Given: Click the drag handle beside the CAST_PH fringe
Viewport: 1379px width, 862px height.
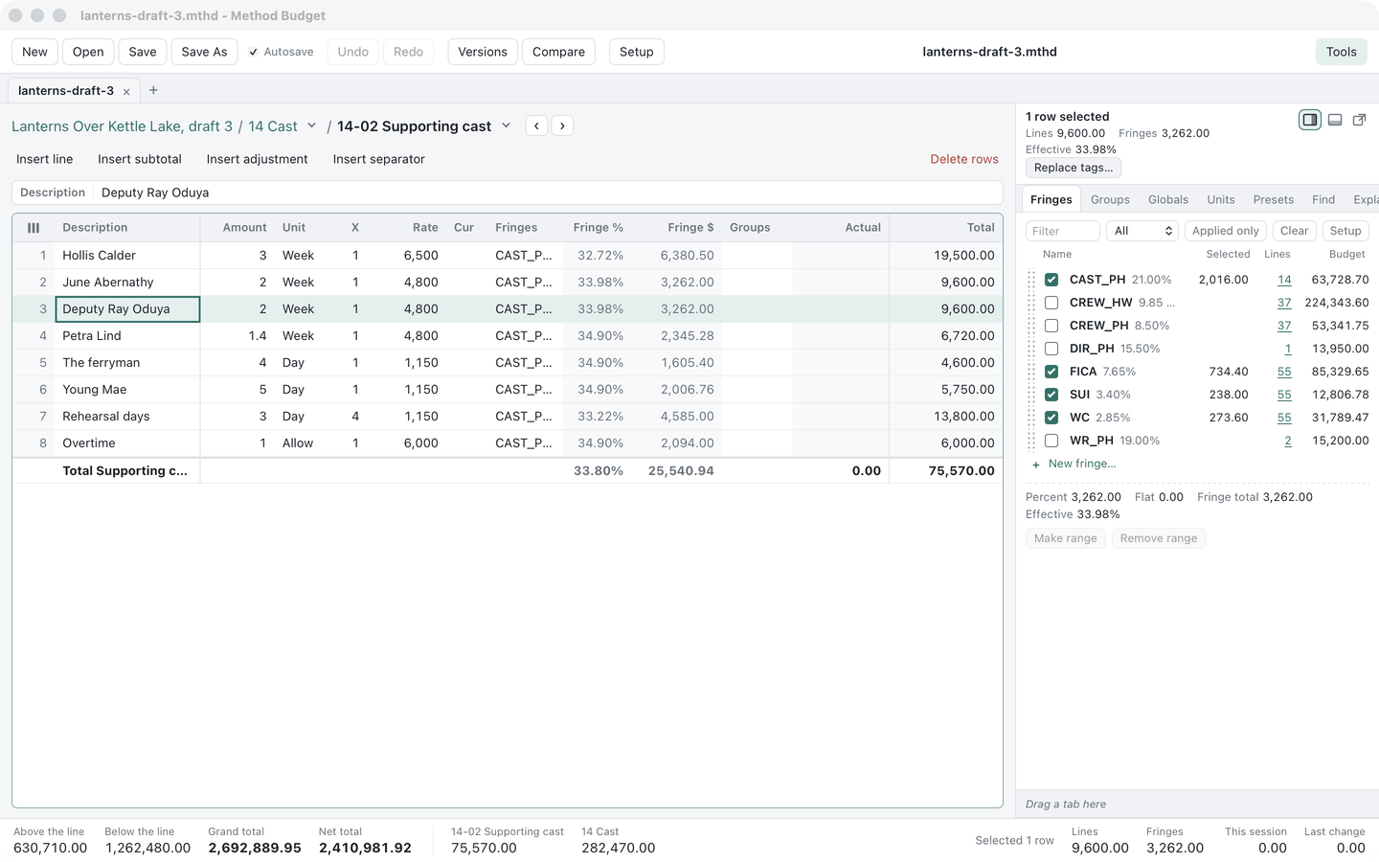Looking at the screenshot, I should tap(1031, 280).
